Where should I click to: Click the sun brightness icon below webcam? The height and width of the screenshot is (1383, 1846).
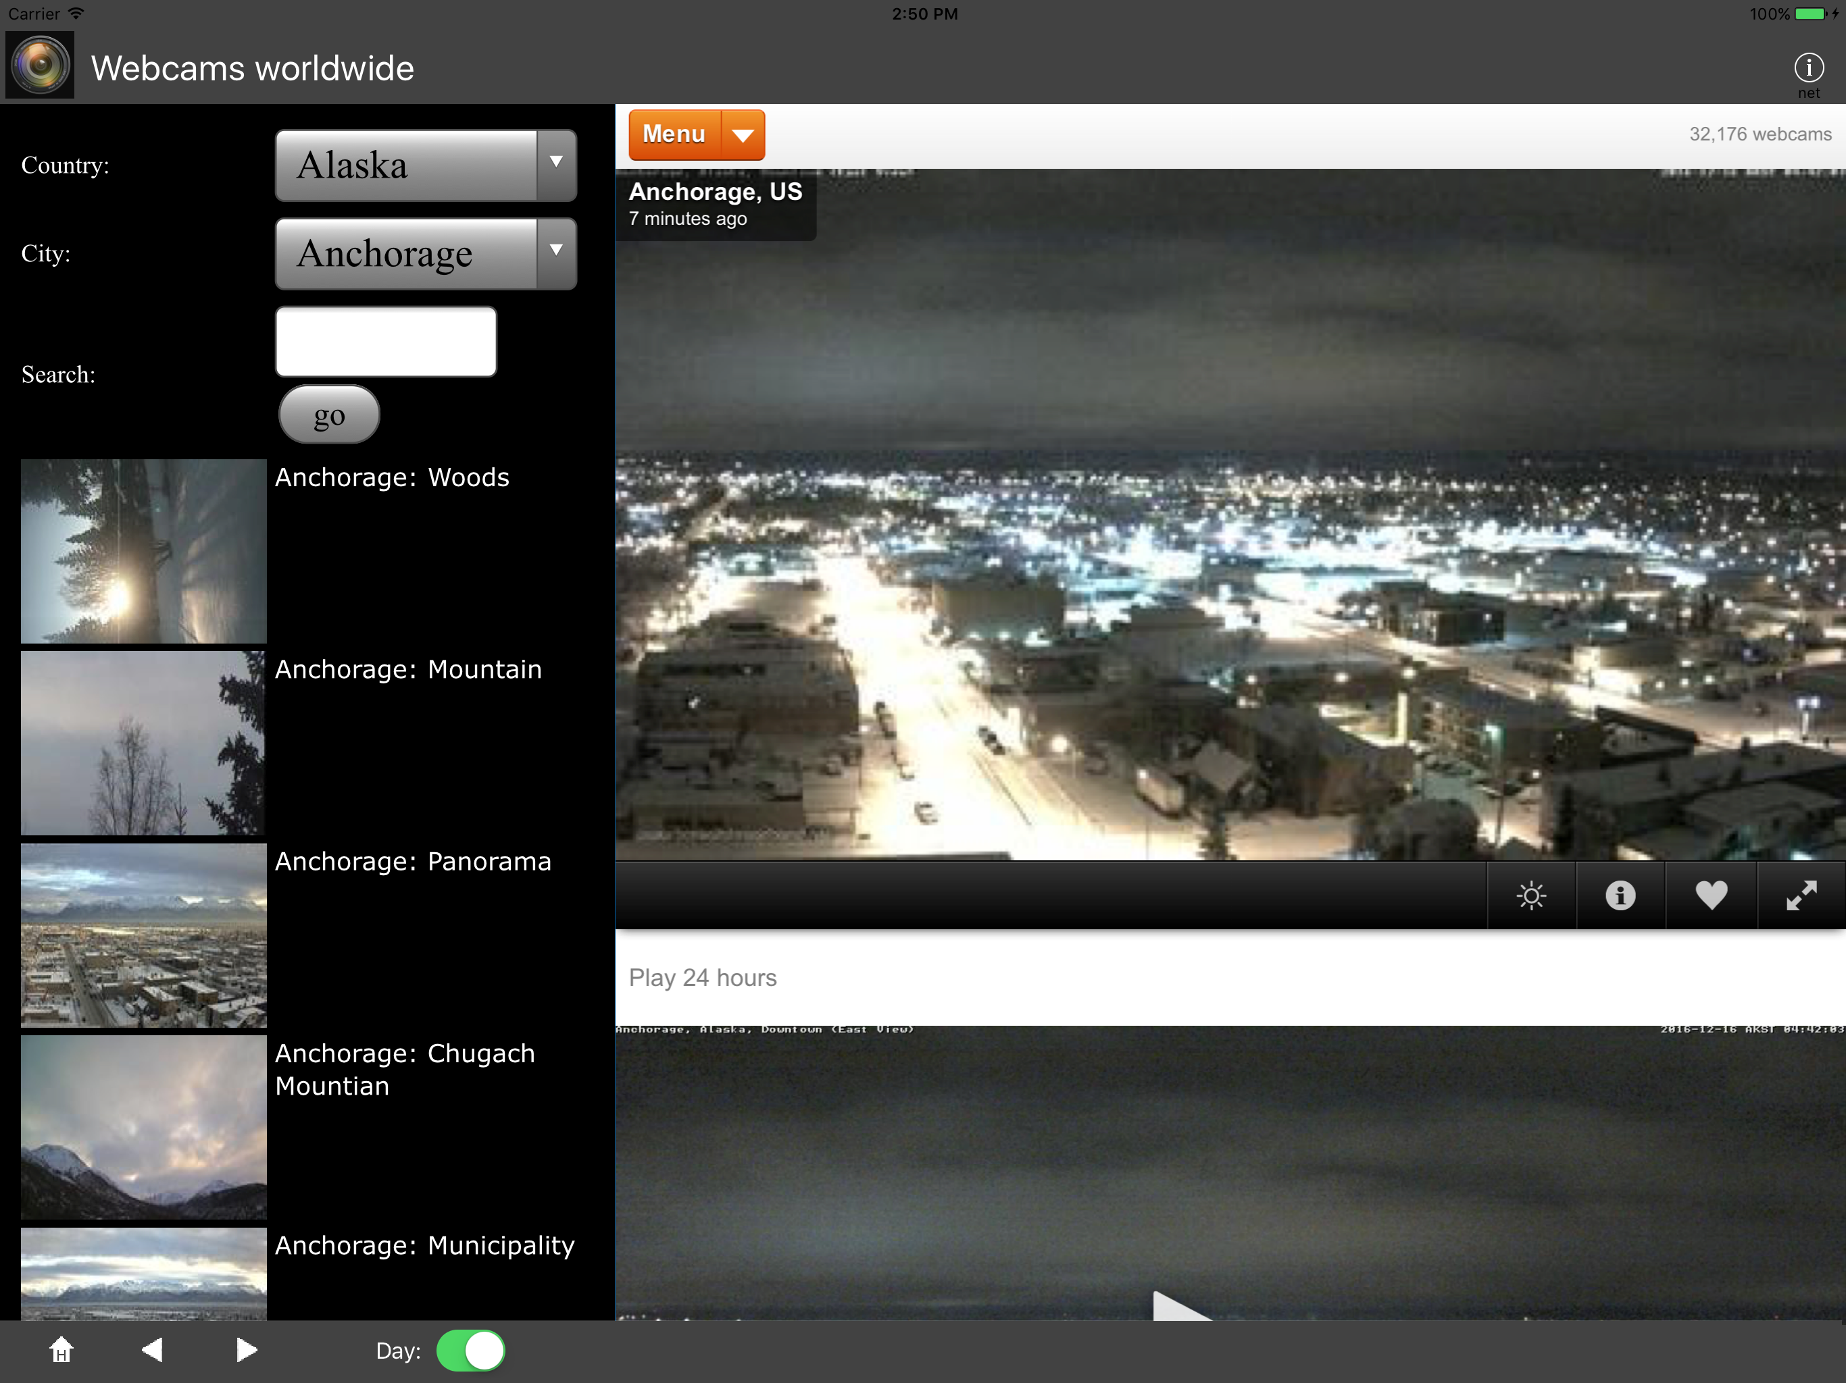pos(1530,896)
